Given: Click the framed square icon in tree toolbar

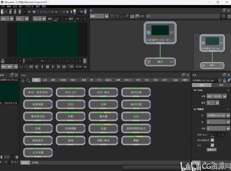Looking at the screenshot, I should 112,16.
